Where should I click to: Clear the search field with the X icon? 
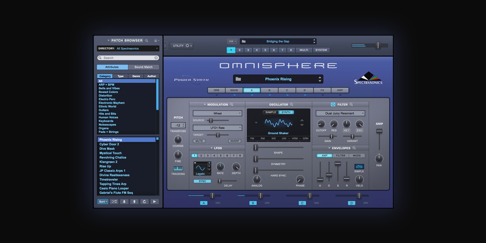[156, 58]
